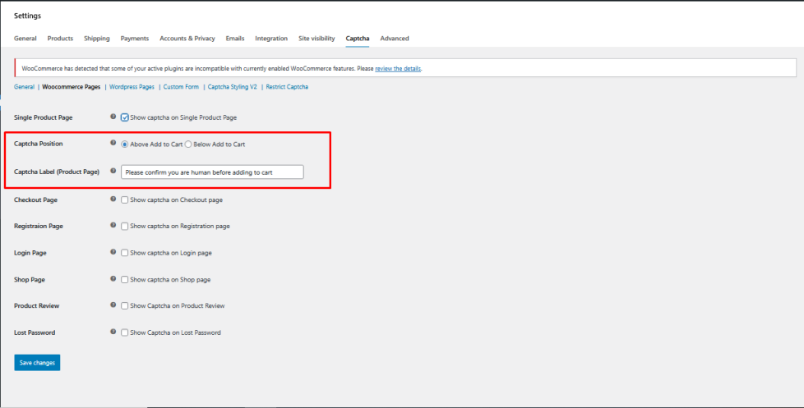Click into Captcha Label text field
The height and width of the screenshot is (408, 804).
(x=212, y=172)
